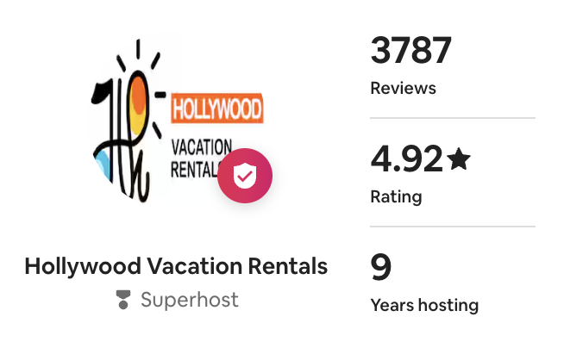
Task: Click the orange HOLLYWOOD banner in logo
Action: coord(217,109)
